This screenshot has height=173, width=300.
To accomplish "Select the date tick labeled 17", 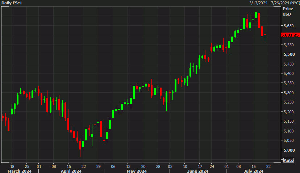I will pyautogui.click(x=200, y=166).
